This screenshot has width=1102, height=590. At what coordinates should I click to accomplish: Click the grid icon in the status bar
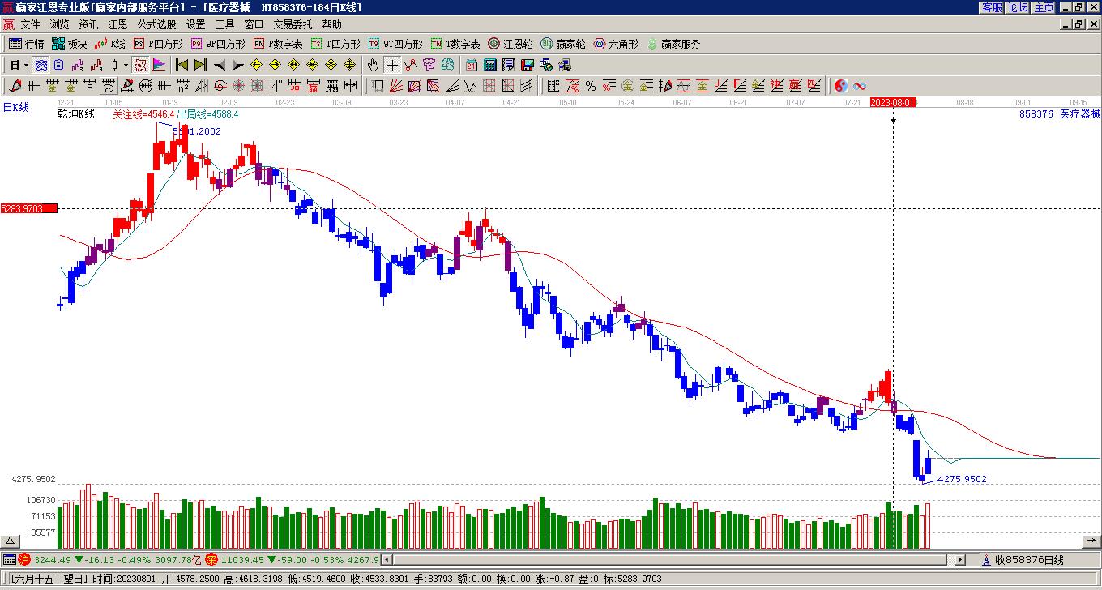[9, 559]
